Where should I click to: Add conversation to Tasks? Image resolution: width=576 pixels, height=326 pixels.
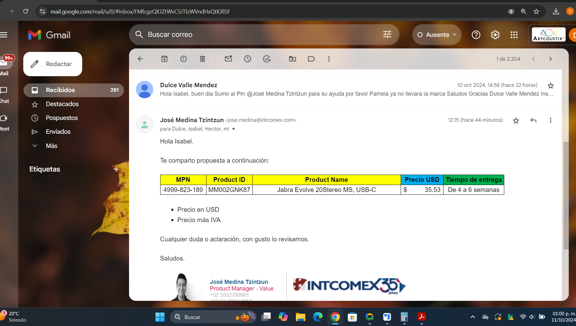pos(267,59)
